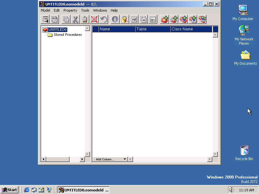The height and width of the screenshot is (194, 259).
Task: Click the red disc with plus icon
Action: (164, 19)
